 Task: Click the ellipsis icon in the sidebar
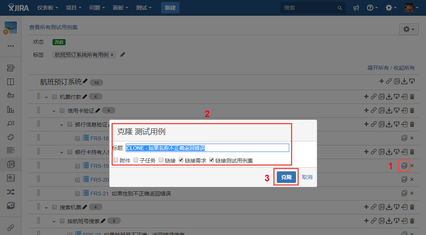(11, 46)
